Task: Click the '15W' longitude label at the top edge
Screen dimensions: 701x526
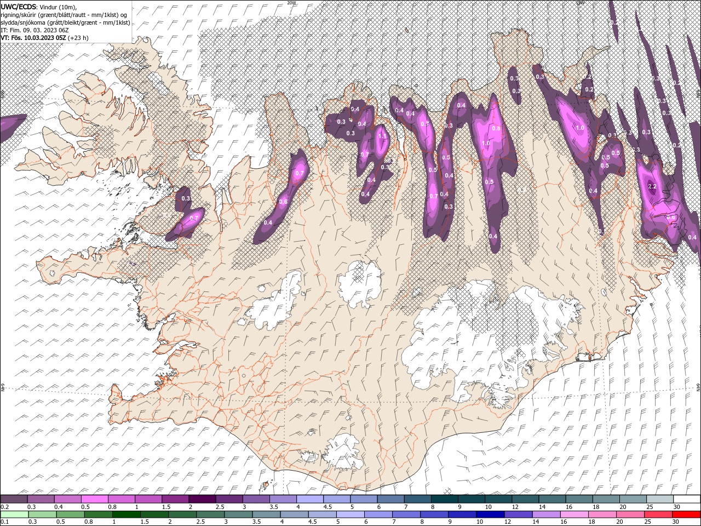Action: [580, 3]
